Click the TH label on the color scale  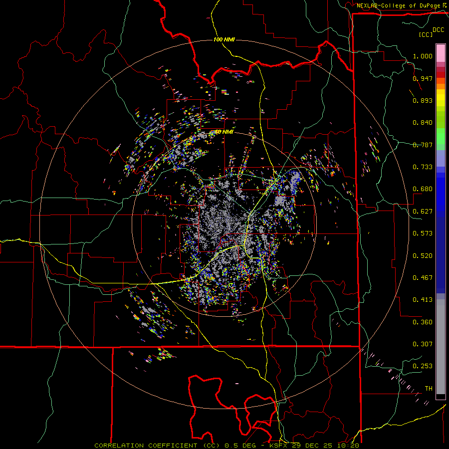pyautogui.click(x=429, y=389)
